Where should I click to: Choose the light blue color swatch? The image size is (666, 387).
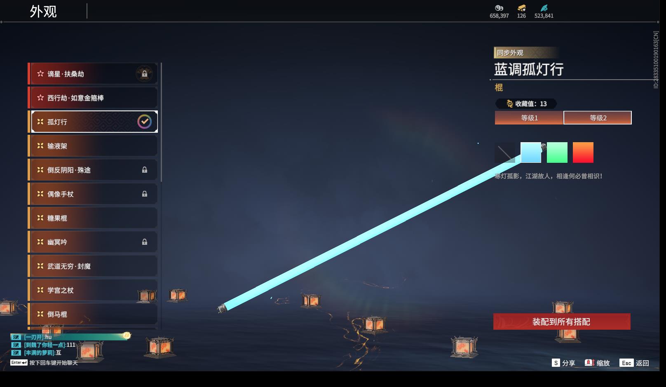click(x=531, y=152)
